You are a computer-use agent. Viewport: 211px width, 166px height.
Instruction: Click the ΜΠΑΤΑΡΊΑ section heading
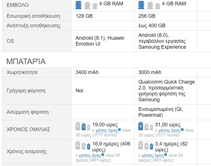(x=26, y=61)
